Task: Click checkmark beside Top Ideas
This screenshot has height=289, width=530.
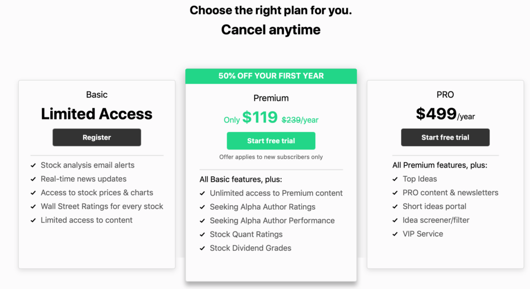Action: pos(395,179)
